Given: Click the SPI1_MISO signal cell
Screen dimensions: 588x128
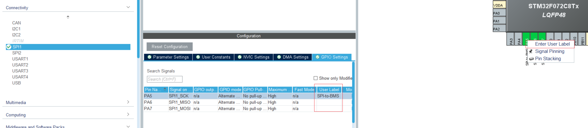Looking at the screenshot, I should (180, 102).
